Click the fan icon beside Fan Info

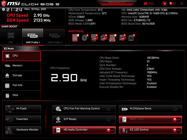point(7,86)
